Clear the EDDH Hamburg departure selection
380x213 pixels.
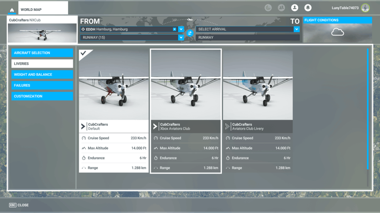(x=175, y=29)
